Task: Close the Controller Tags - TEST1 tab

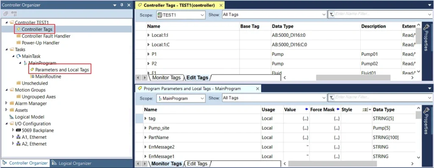Action: pyautogui.click(x=220, y=5)
